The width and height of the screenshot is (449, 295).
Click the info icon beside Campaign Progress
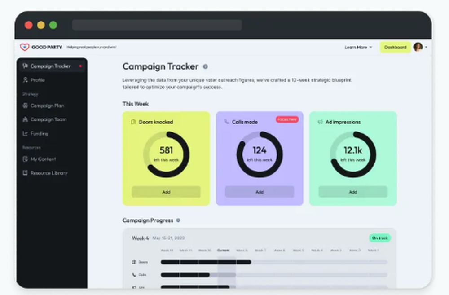(178, 220)
